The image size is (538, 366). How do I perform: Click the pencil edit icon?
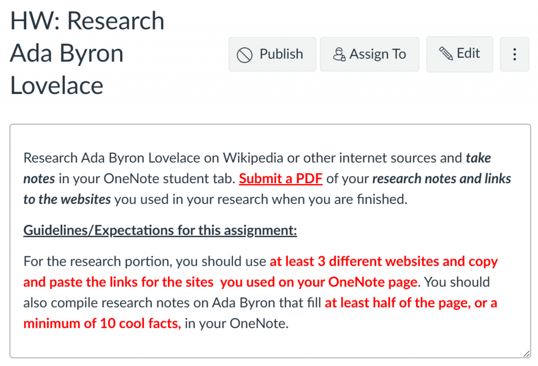(446, 54)
